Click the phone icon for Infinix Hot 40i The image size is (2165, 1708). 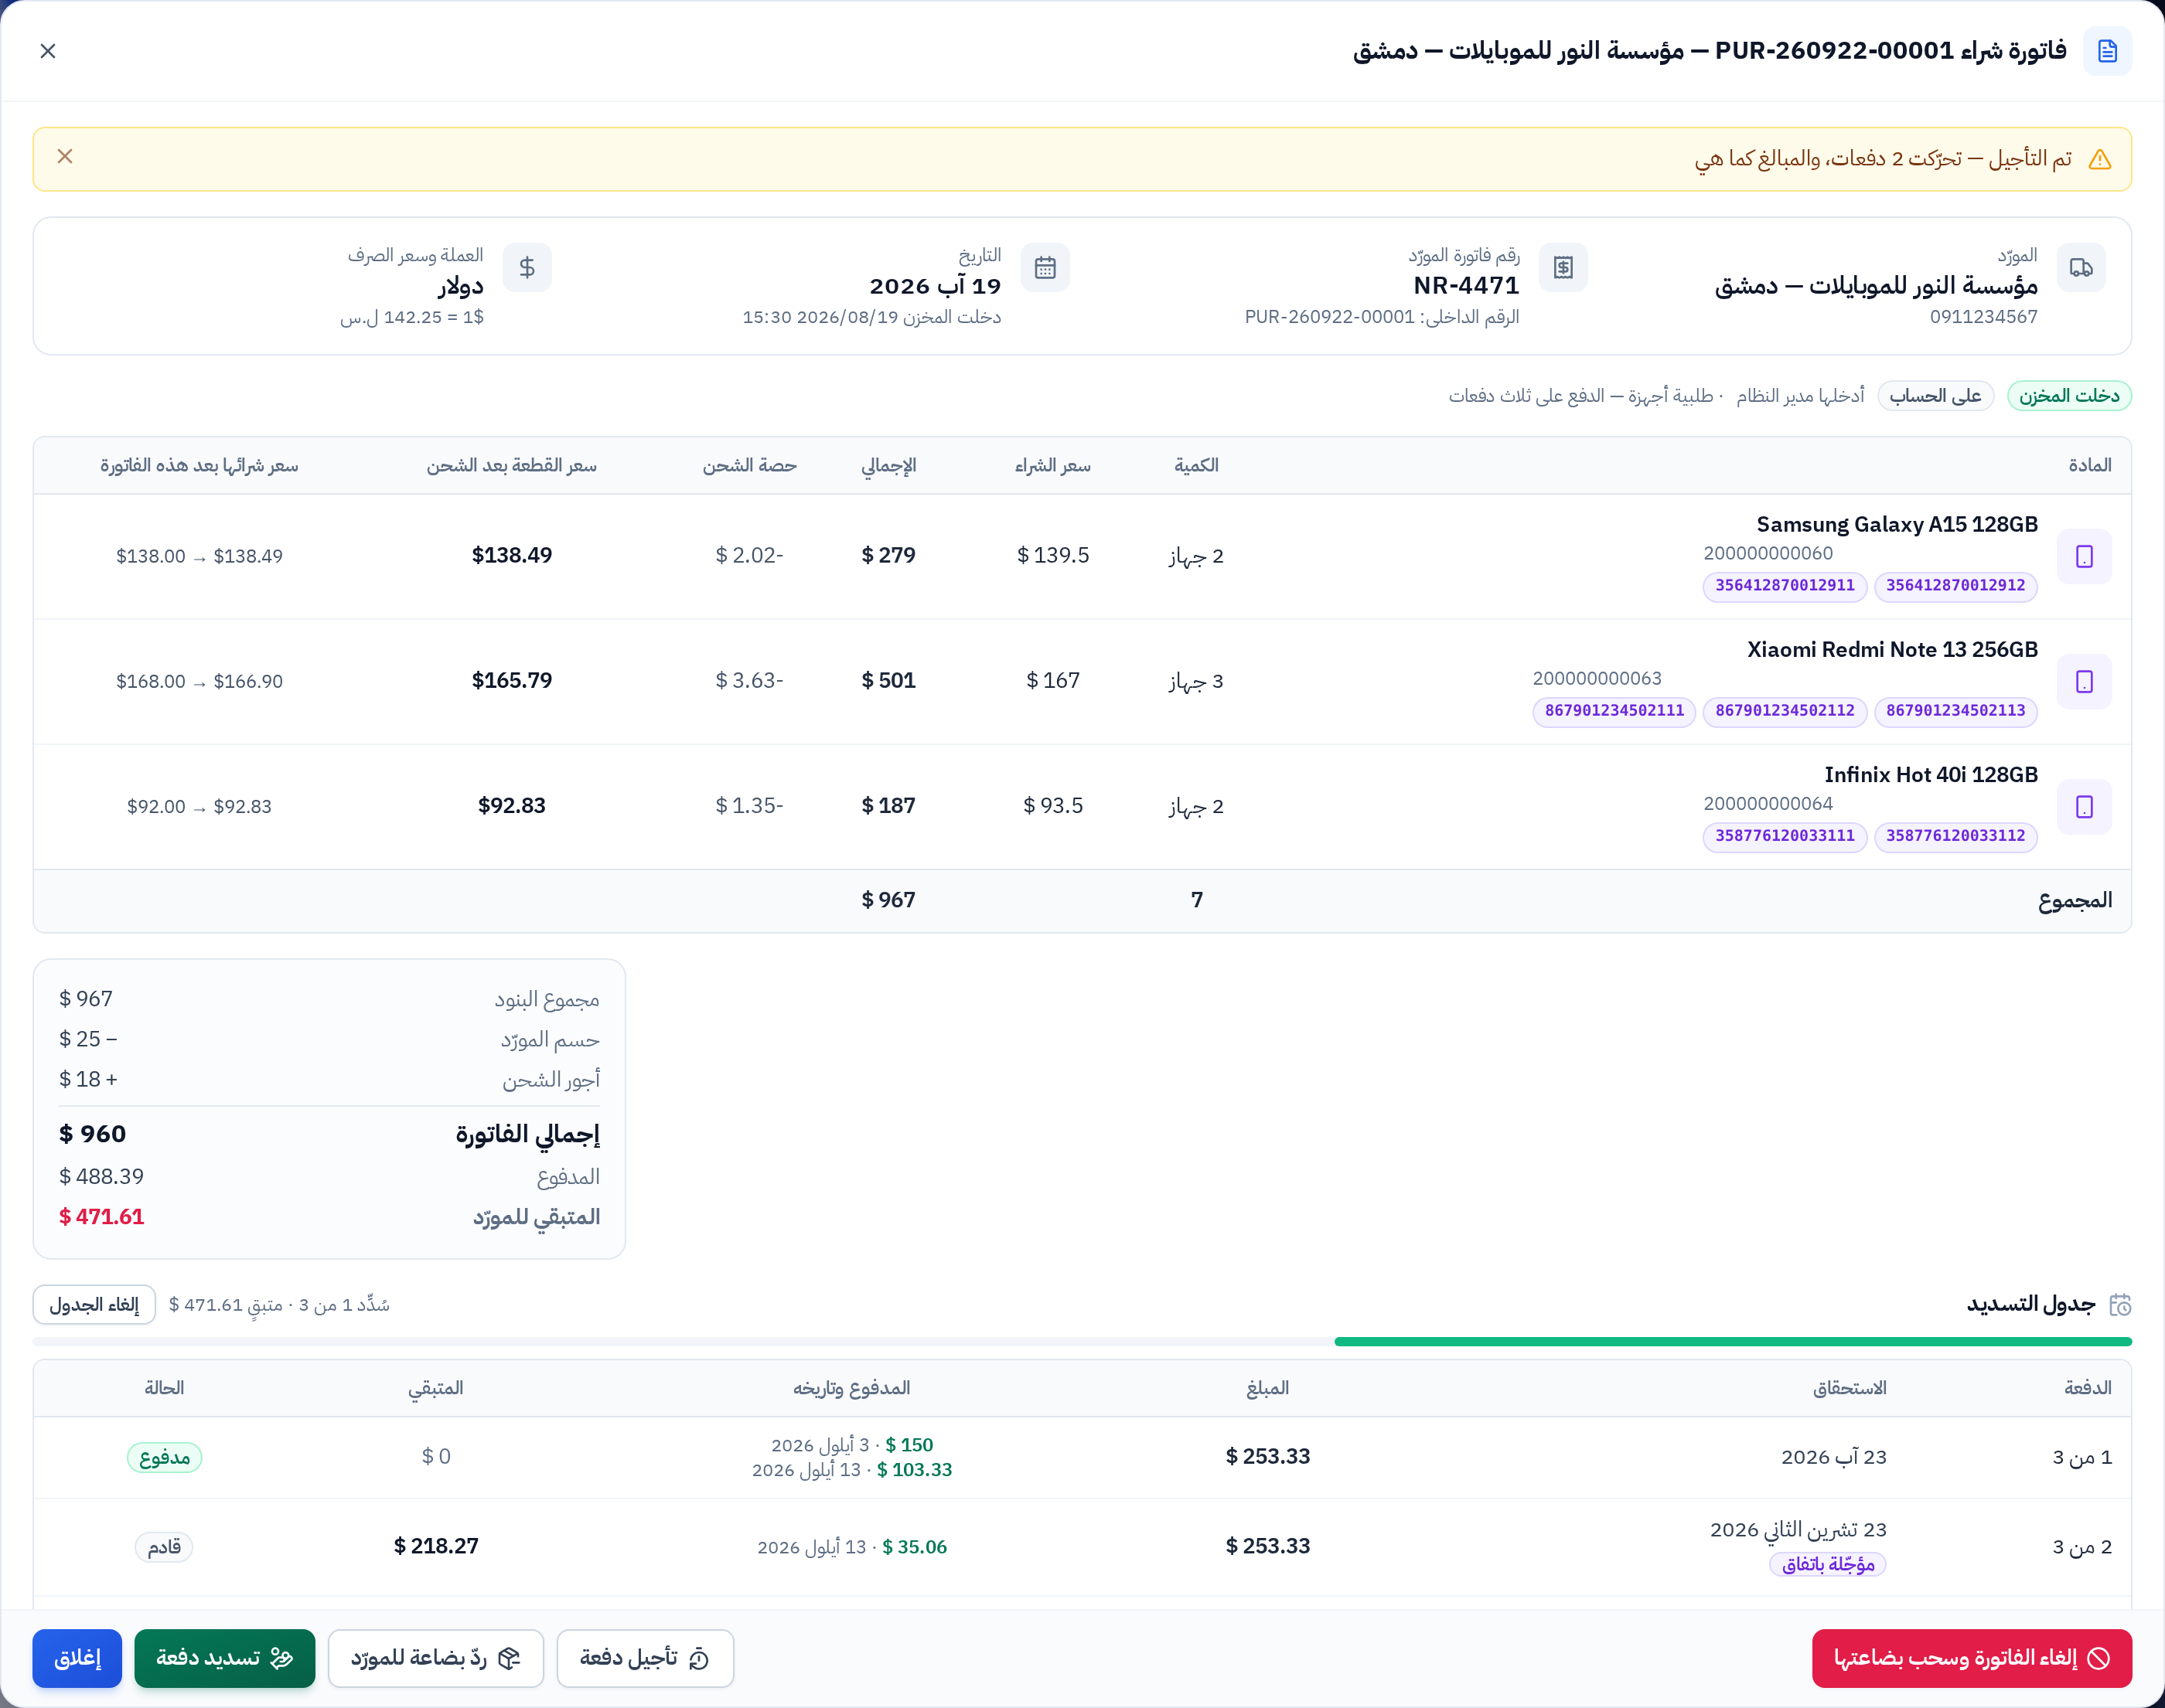[x=2084, y=806]
